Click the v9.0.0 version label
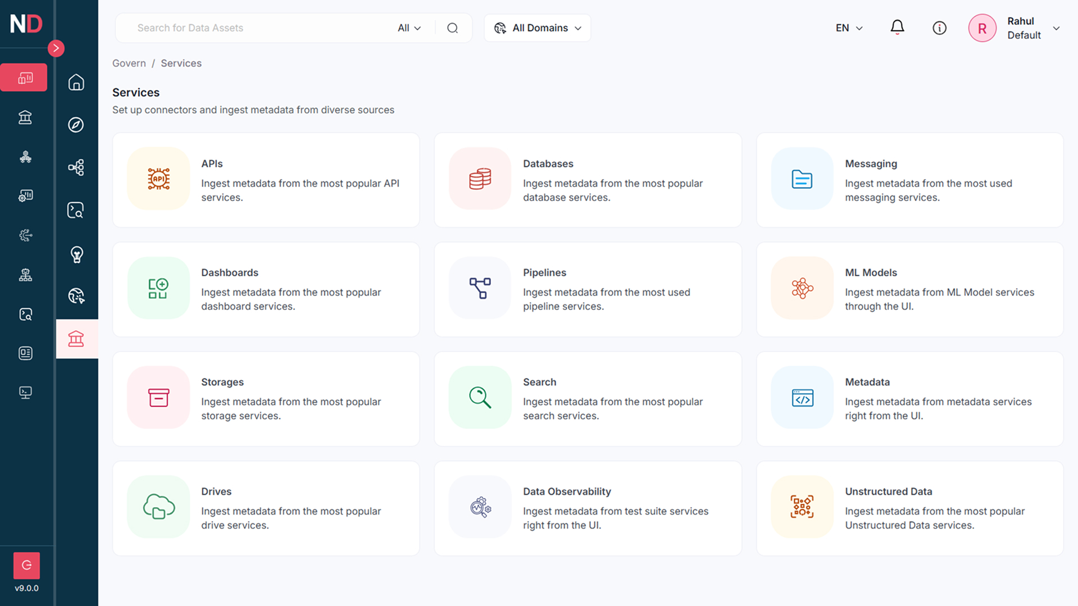This screenshot has width=1078, height=606. 26,588
